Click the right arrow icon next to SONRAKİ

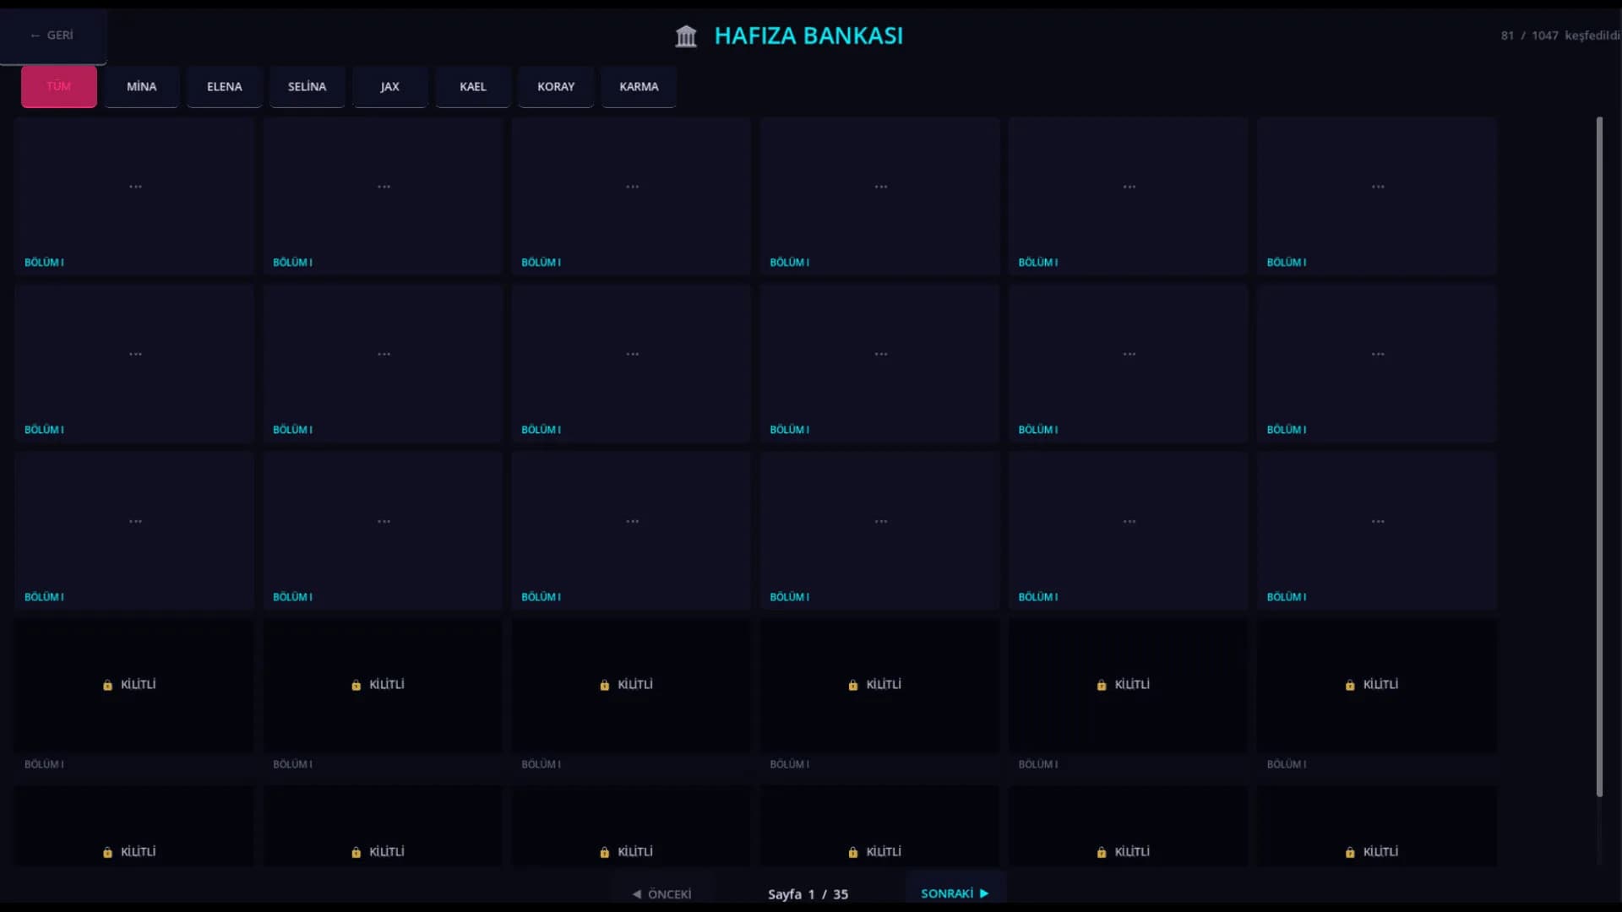point(984,893)
